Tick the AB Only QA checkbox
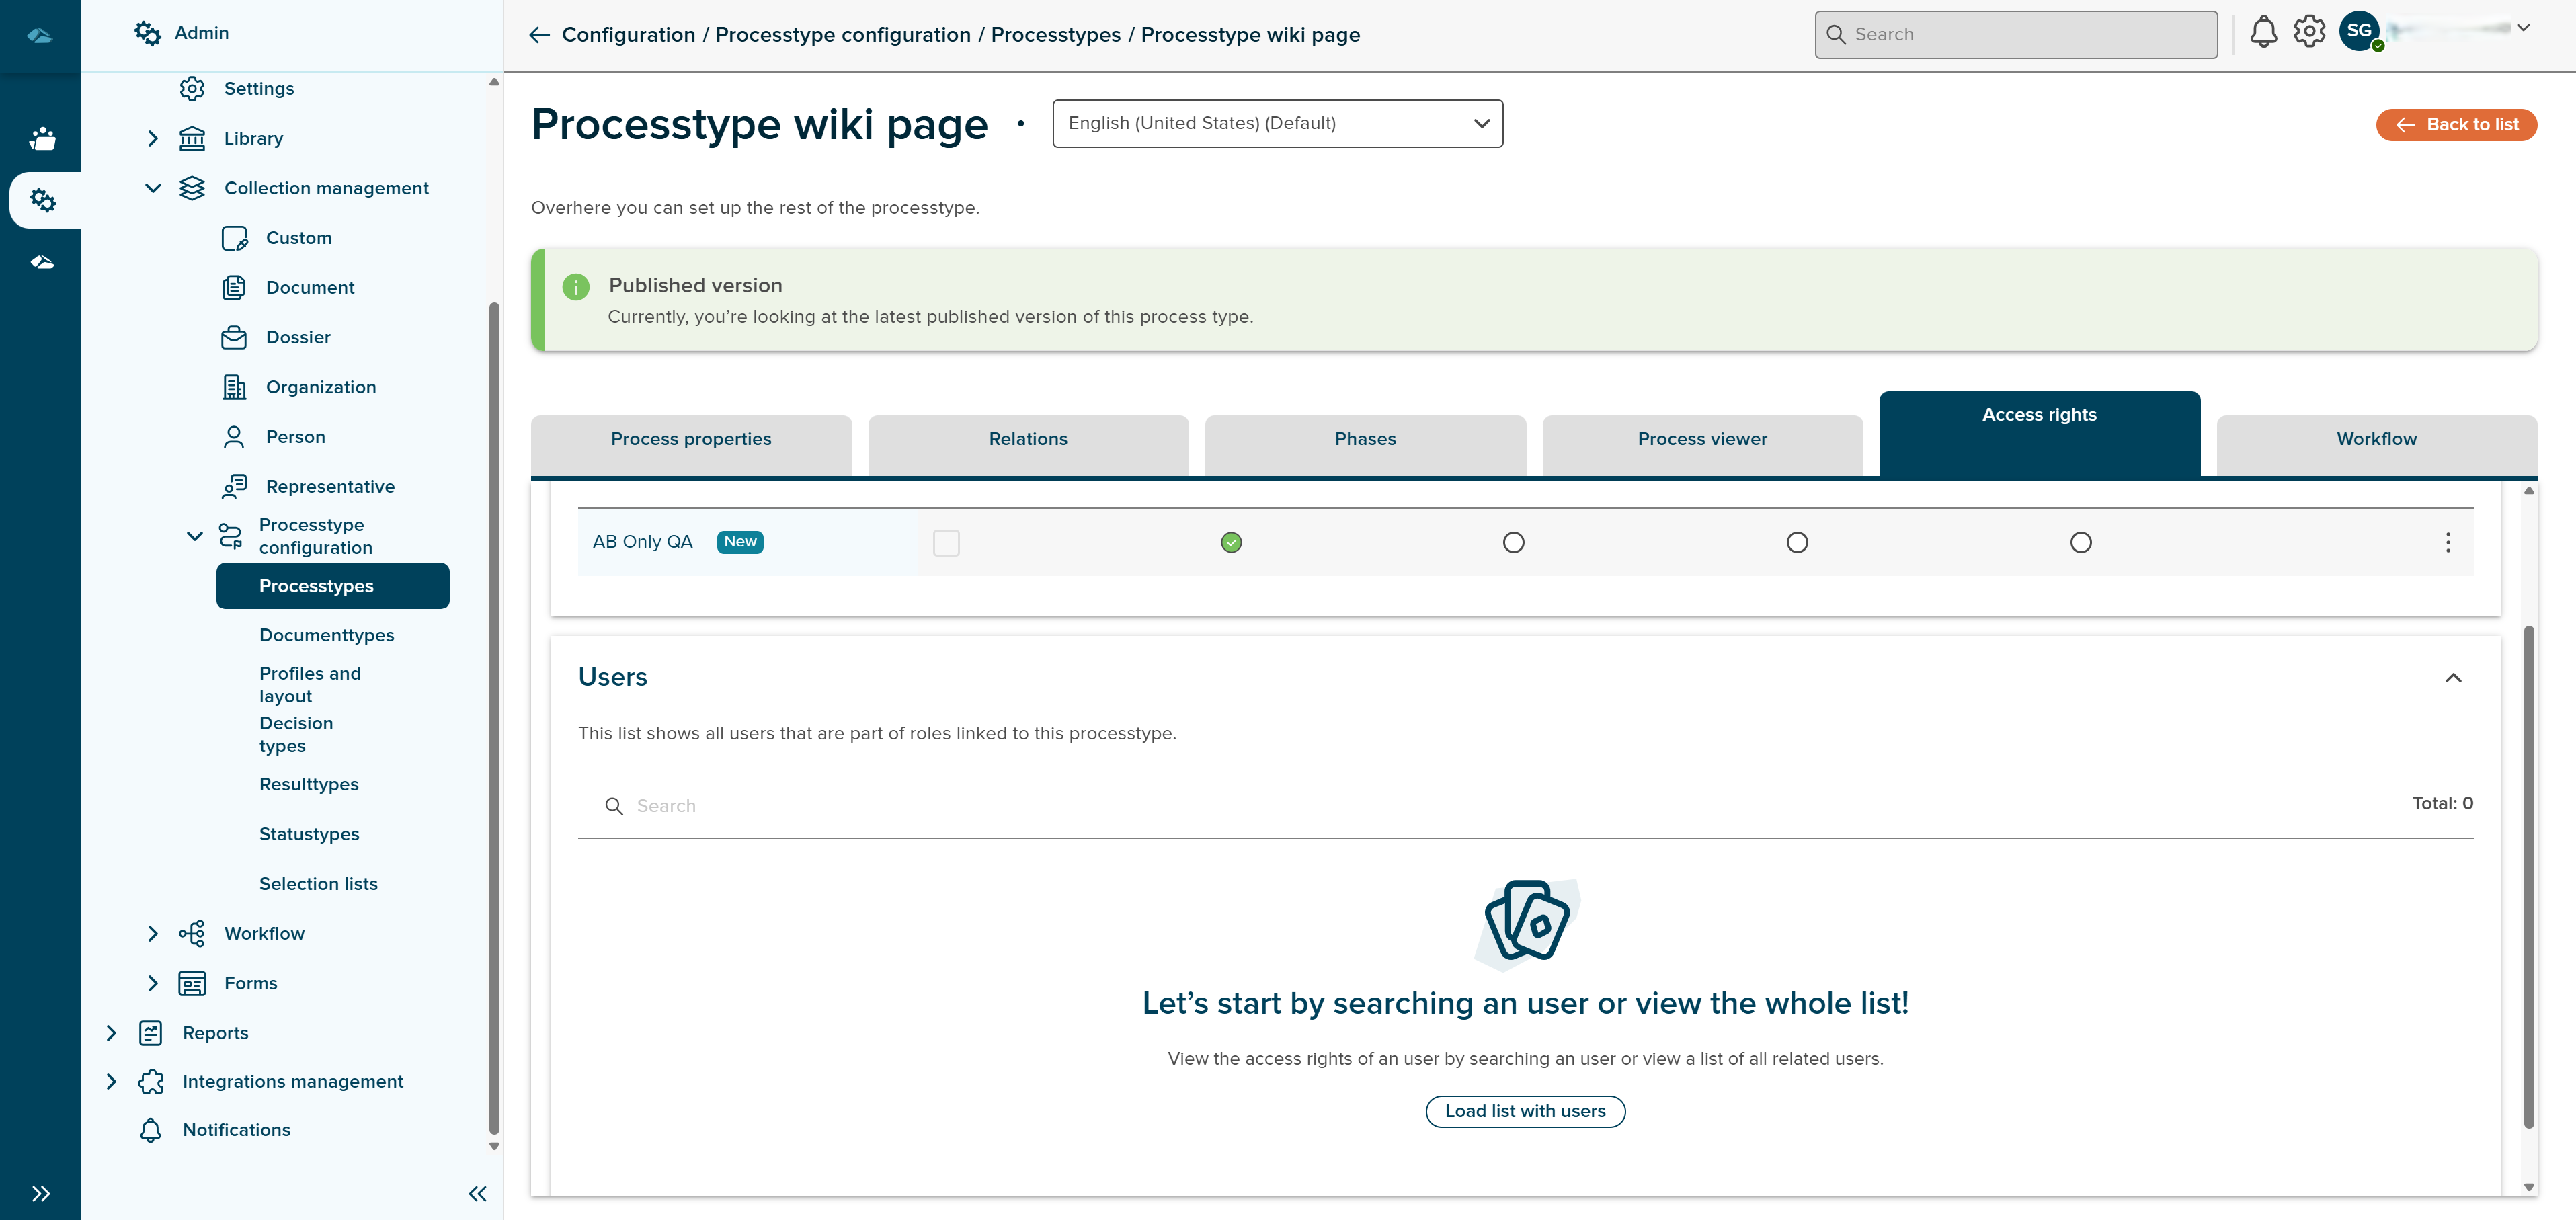The width and height of the screenshot is (2576, 1220). pos(945,543)
